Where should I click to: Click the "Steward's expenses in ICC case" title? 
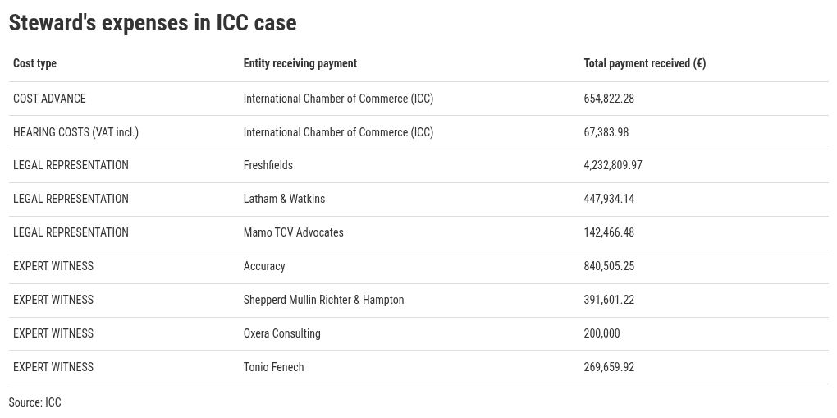153,23
